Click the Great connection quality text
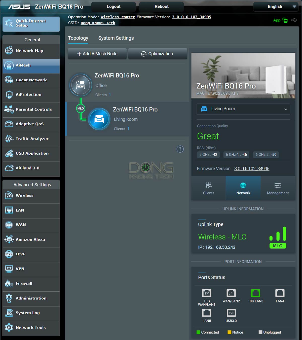Image resolution: width=302 pixels, height=340 pixels. click(208, 136)
